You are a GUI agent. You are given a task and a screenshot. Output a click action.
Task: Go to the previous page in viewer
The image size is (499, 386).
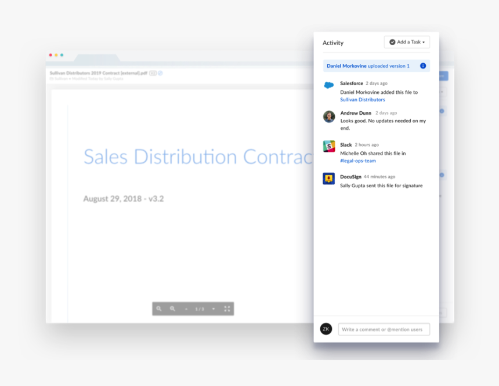point(186,309)
